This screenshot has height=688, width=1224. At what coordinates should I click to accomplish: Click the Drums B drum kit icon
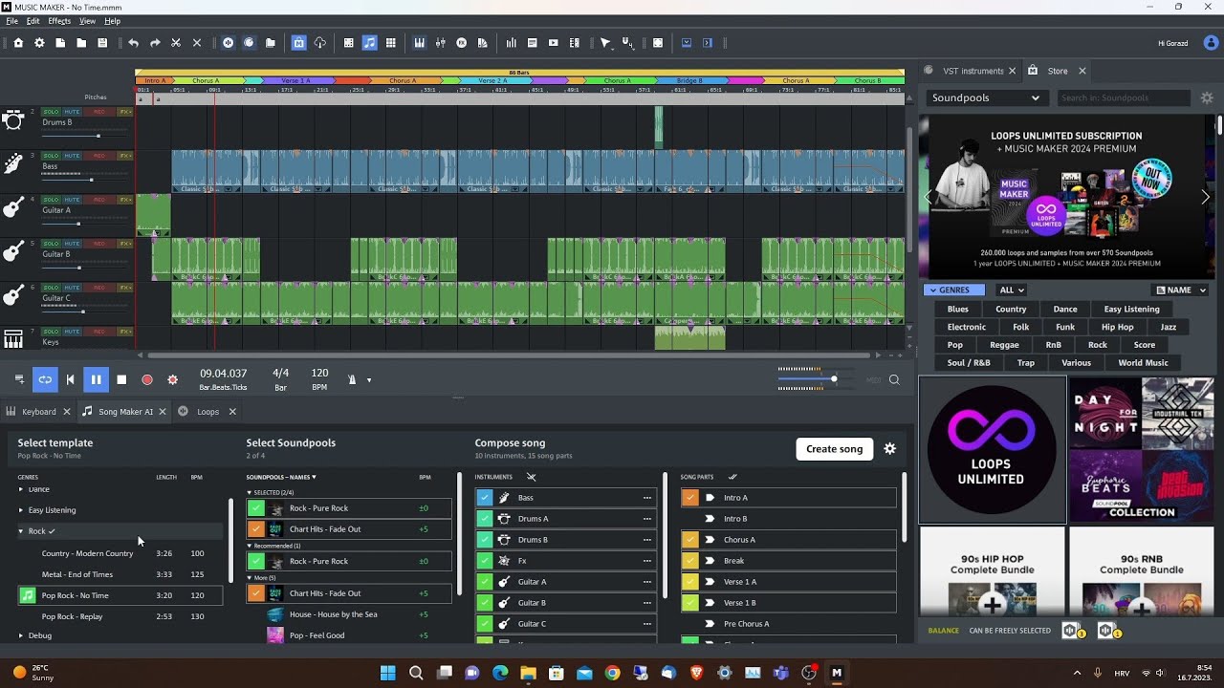pyautogui.click(x=13, y=121)
